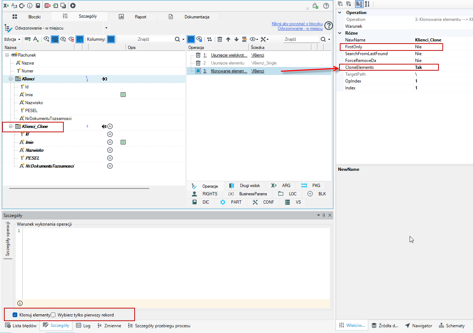
Task: Move operation up with the up arrow
Action: 228,39
